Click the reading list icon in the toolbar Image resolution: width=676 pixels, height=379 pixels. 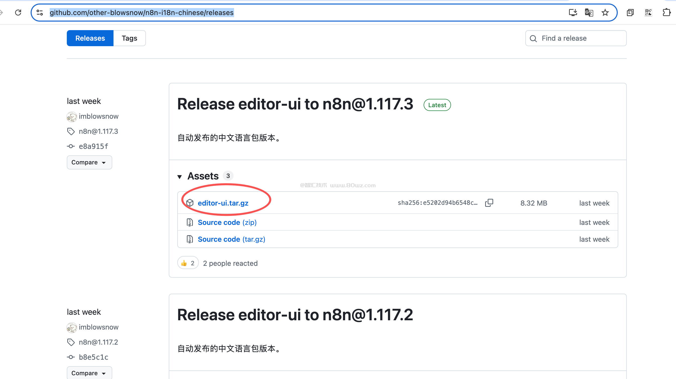(630, 12)
